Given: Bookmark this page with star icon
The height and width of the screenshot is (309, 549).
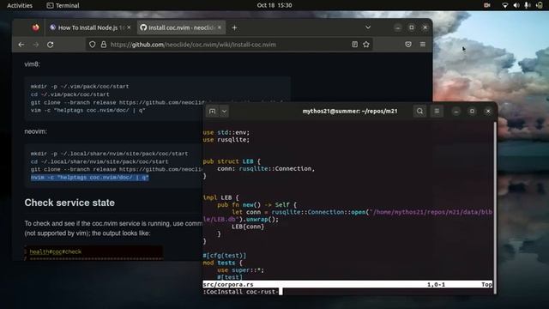Looking at the screenshot, I should pos(366,44).
